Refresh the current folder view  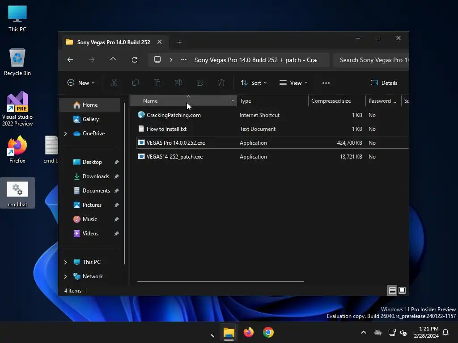pyautogui.click(x=134, y=60)
